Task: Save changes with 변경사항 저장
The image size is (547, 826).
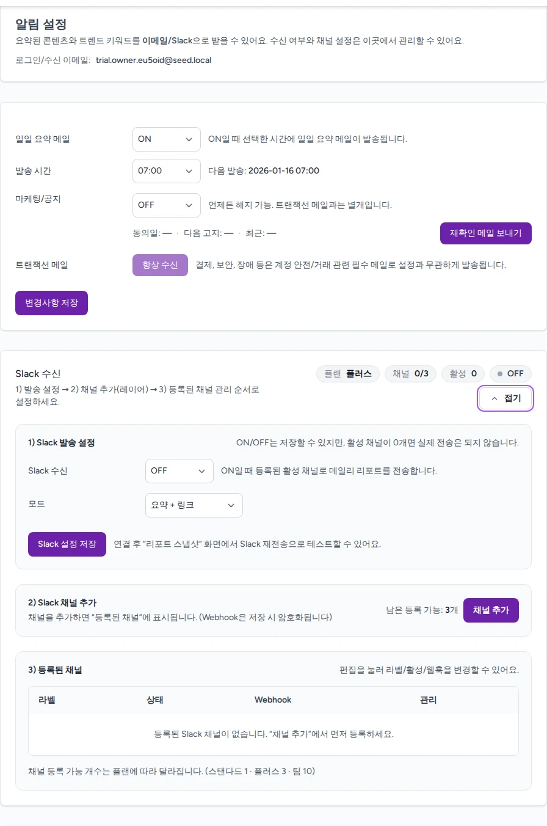Action: click(51, 302)
